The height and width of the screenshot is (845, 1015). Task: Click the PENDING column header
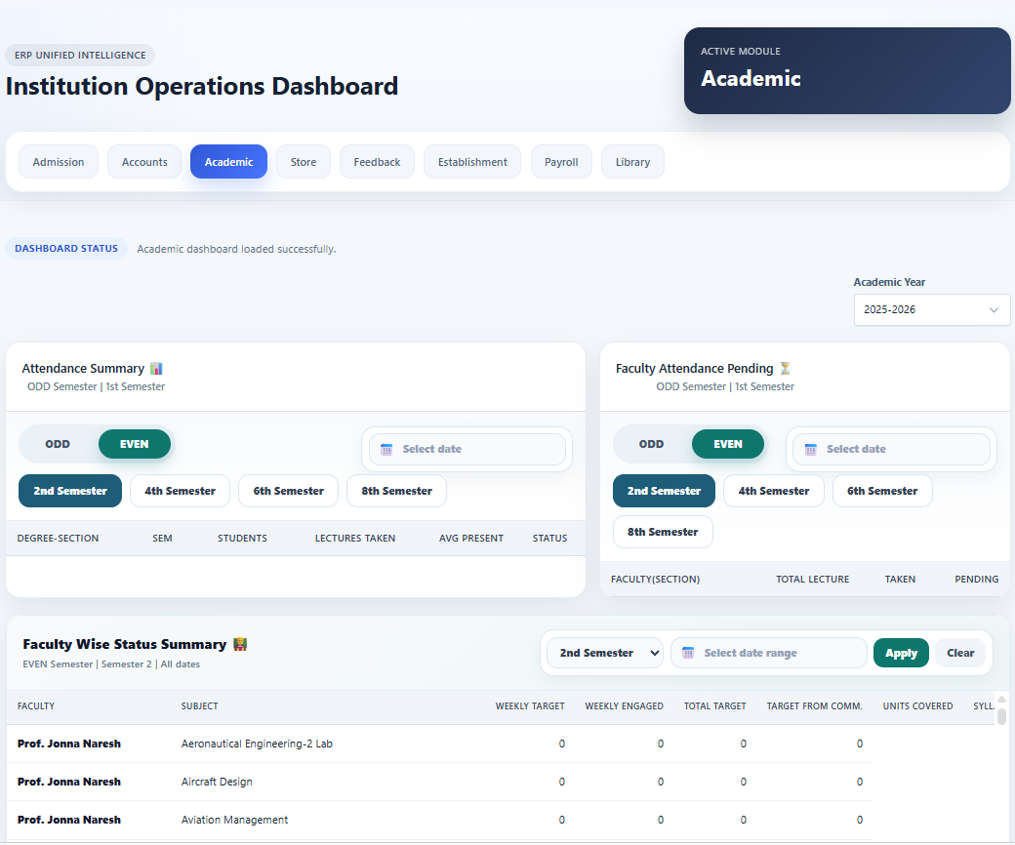[x=976, y=579]
